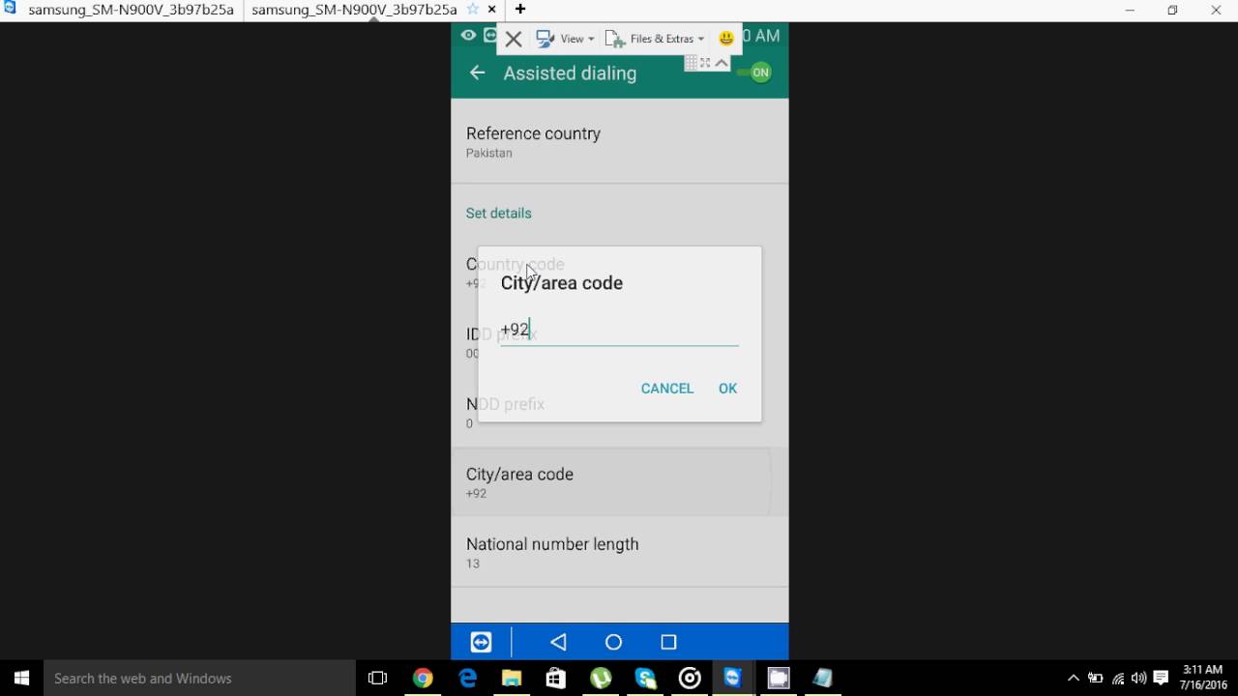The height and width of the screenshot is (696, 1238).
Task: Open Microsoft Edge from the taskbar
Action: point(468,678)
